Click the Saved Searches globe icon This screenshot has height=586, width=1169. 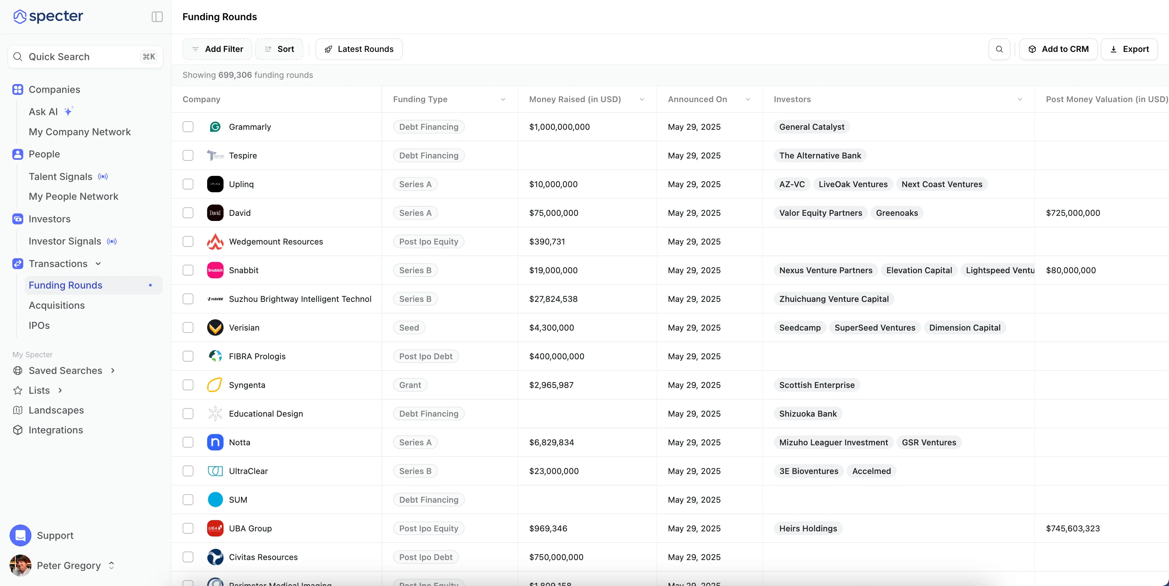pyautogui.click(x=18, y=370)
